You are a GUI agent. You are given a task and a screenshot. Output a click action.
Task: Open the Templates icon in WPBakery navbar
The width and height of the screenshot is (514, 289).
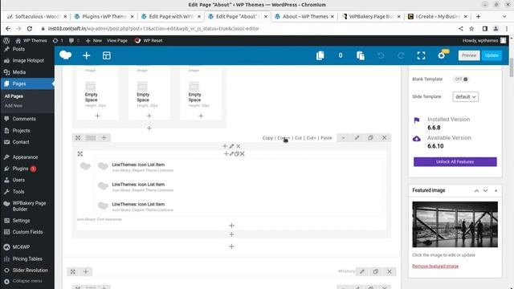pyautogui.click(x=107, y=55)
